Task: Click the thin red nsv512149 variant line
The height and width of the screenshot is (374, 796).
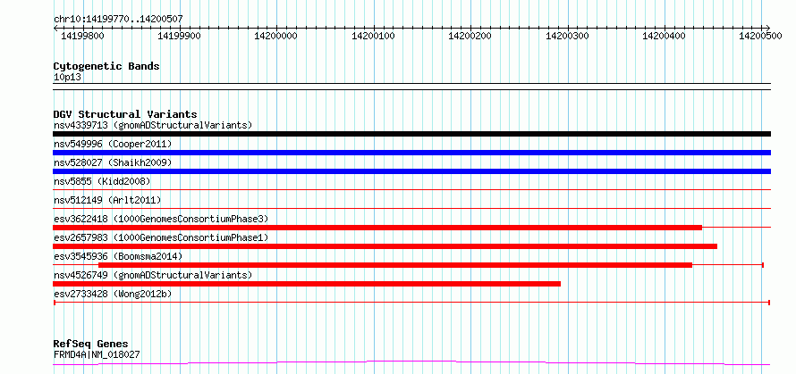Action: pyautogui.click(x=411, y=208)
